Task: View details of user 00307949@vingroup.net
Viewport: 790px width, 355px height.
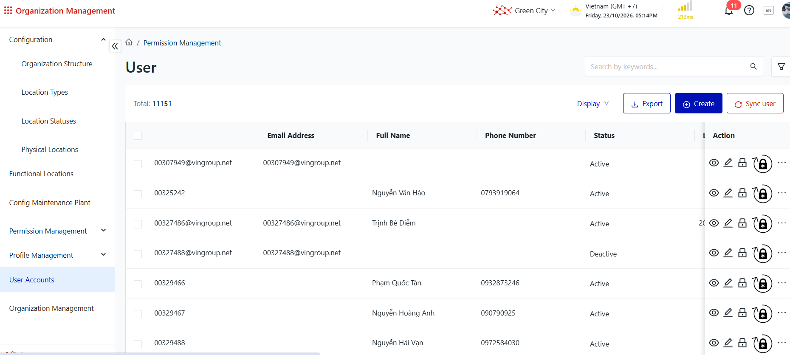Action: point(714,163)
